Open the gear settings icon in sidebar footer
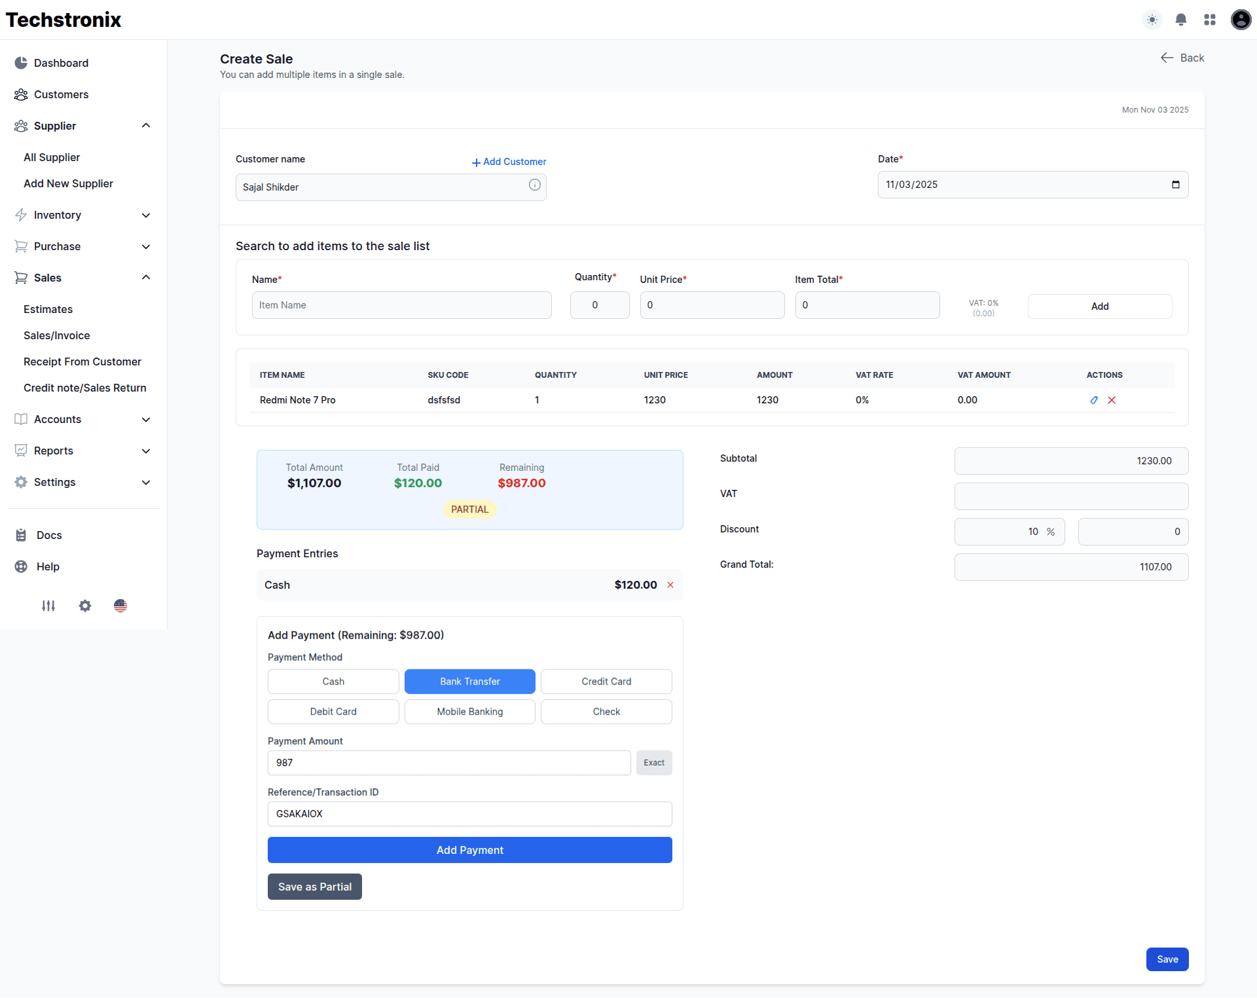 (x=84, y=606)
